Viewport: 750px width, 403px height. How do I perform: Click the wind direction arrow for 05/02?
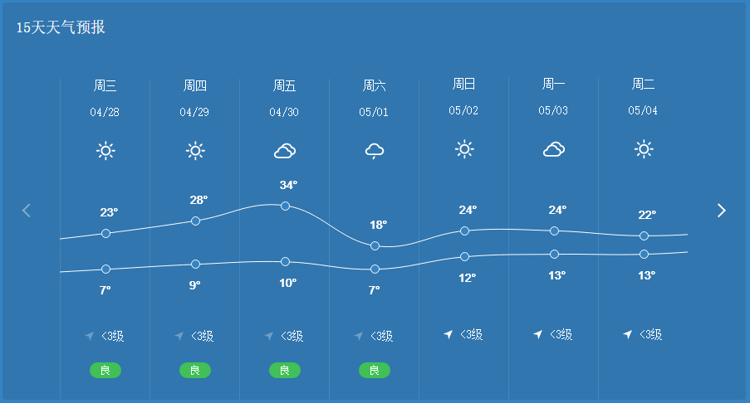(x=449, y=334)
